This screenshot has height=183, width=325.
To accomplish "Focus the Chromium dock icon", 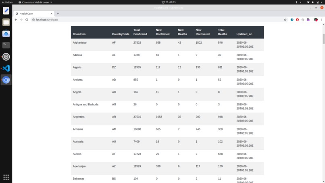I will (x=6, y=80).
